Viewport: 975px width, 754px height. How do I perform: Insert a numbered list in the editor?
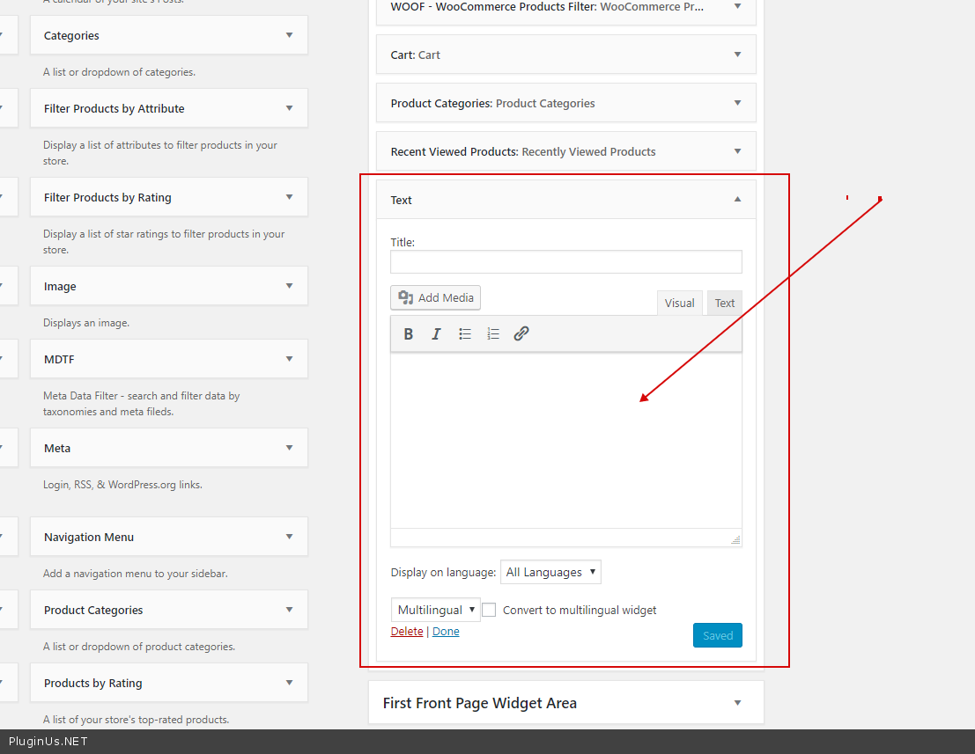pos(493,334)
